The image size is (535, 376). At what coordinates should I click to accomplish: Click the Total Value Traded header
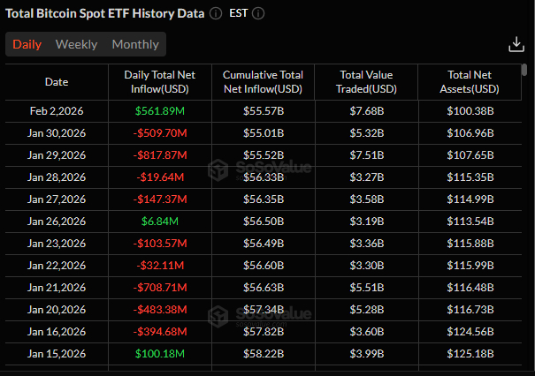366,82
